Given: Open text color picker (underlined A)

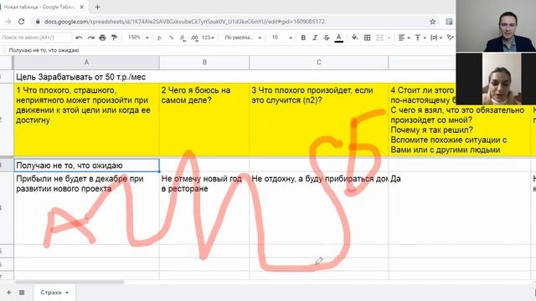Looking at the screenshot, I should (x=338, y=38).
